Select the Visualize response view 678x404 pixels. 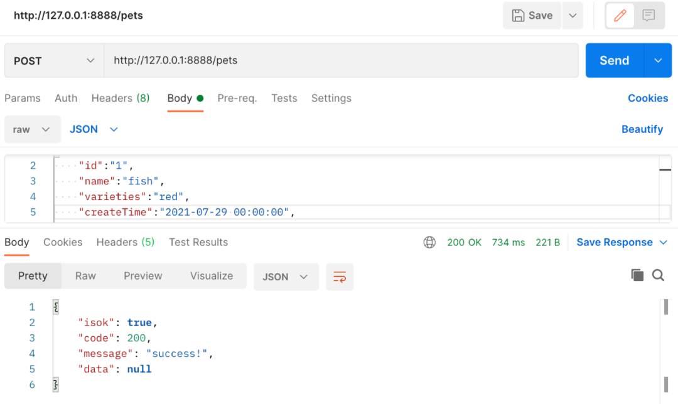click(x=212, y=276)
